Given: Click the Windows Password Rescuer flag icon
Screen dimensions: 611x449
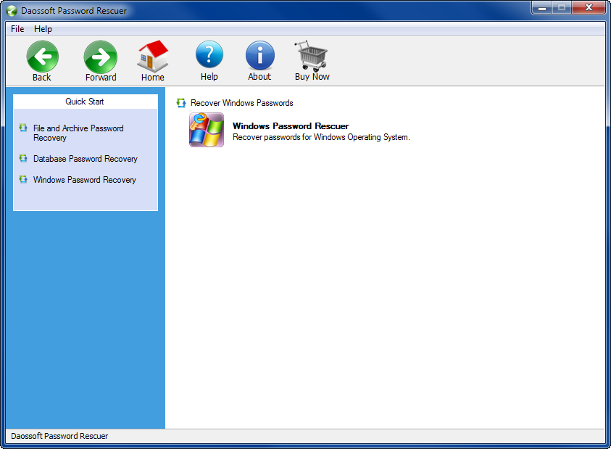Looking at the screenshot, I should tap(207, 130).
